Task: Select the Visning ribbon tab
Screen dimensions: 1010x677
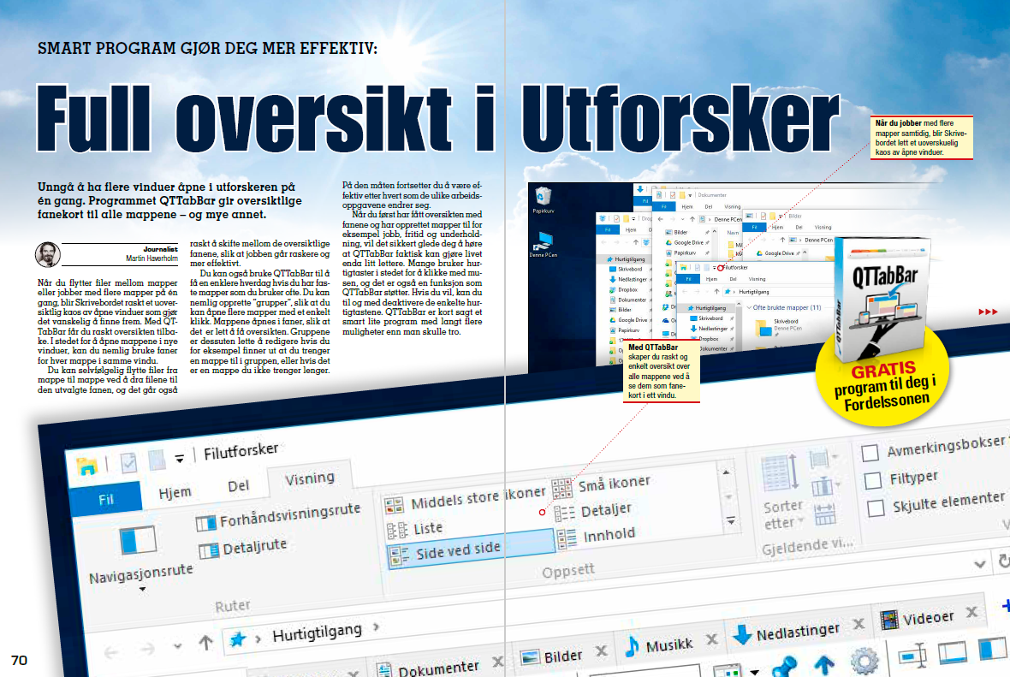Action: (310, 478)
